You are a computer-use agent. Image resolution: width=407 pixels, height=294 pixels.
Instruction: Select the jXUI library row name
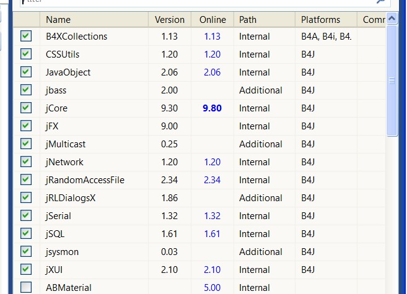pyautogui.click(x=56, y=270)
